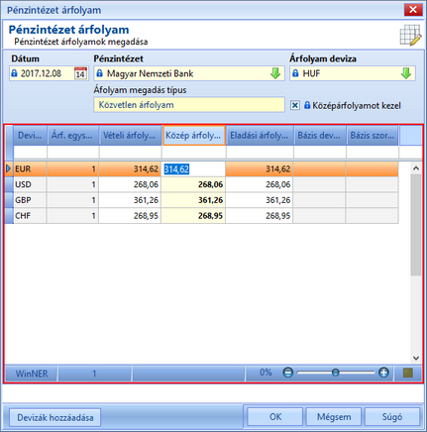Viewport: 427px width, 432px height.
Task: Toggle Középárfolyamot kezel checkbox
Action: [x=295, y=105]
